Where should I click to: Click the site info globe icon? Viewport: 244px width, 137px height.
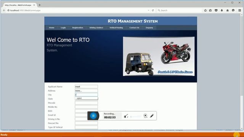[8, 10]
